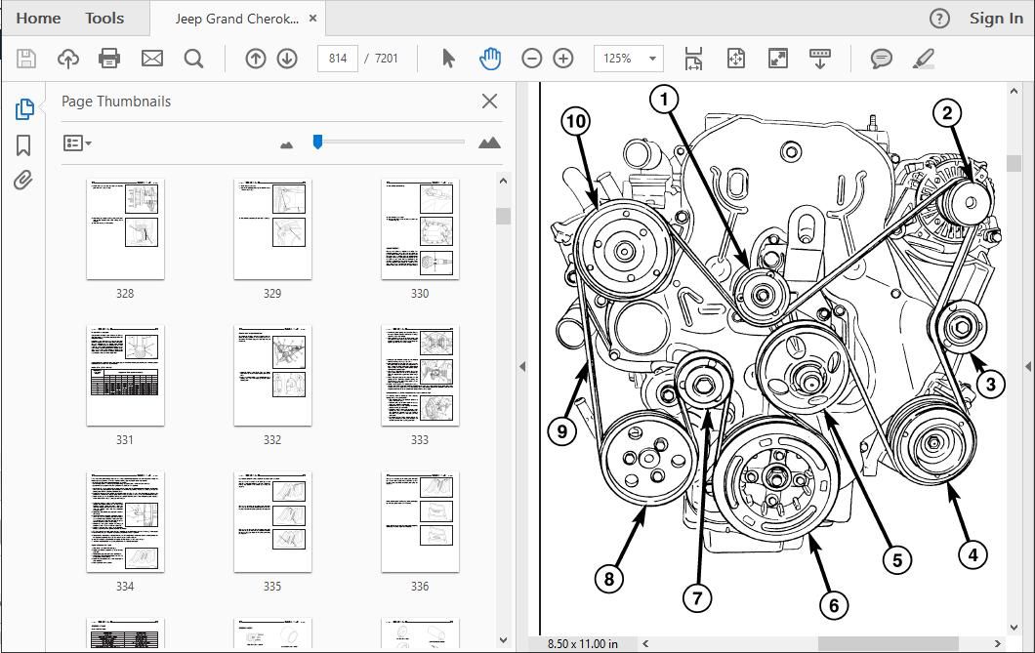Open page 334 thumbnail
1035x653 pixels.
125,522
